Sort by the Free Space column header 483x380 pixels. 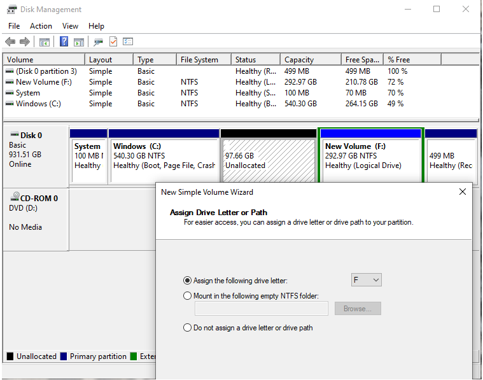[362, 59]
